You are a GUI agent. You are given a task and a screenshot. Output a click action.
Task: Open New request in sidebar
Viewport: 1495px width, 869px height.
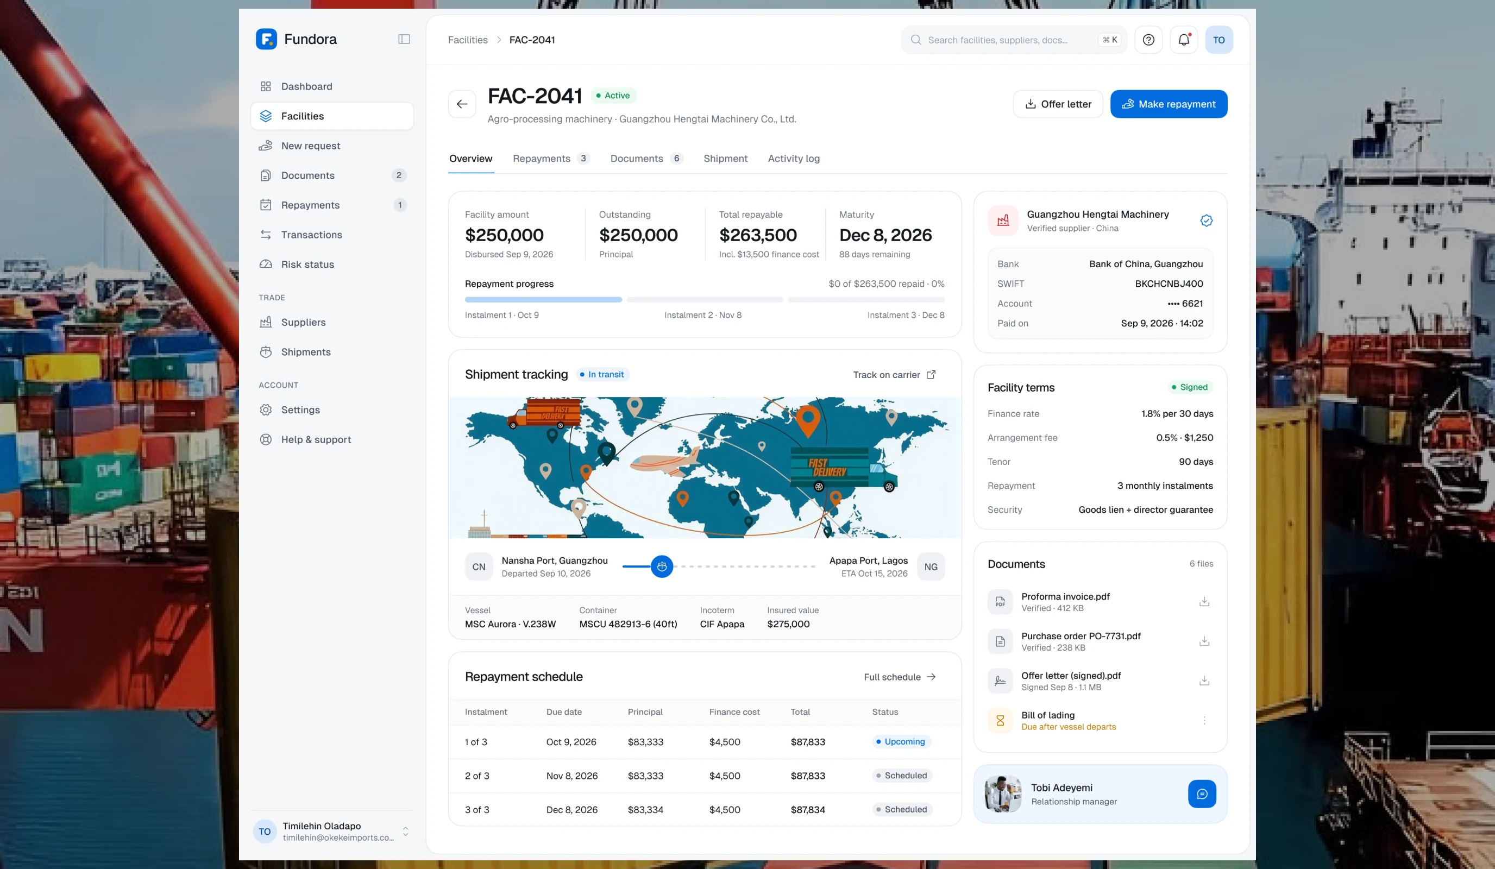click(332, 146)
